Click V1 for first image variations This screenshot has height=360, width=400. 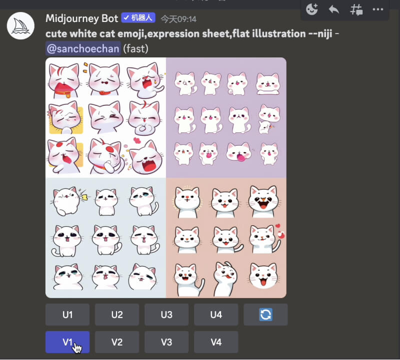(67, 342)
